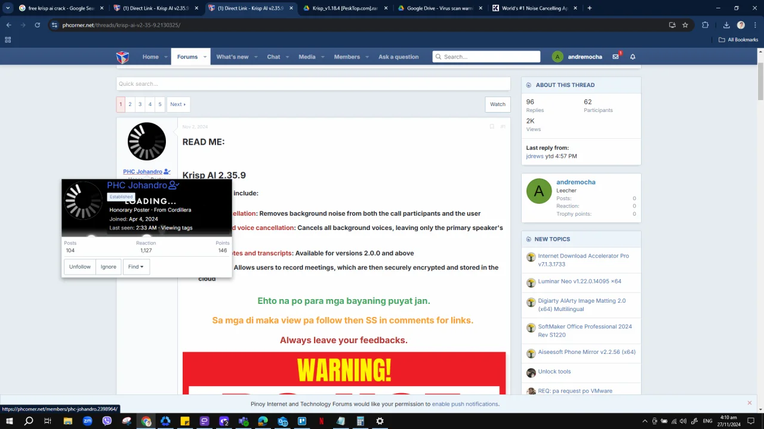
Task: Open Settings gear from taskbar
Action: click(380, 421)
